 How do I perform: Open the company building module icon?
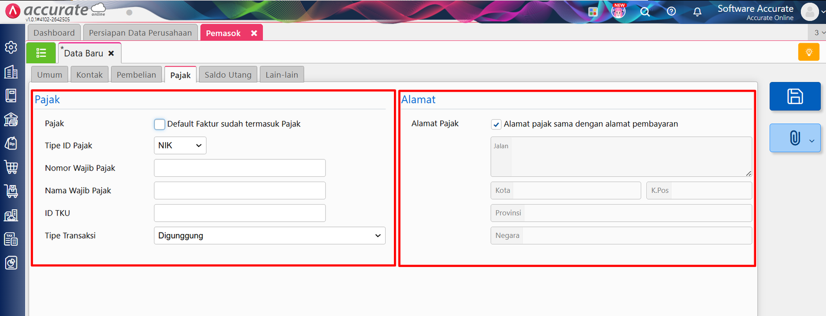pos(11,72)
